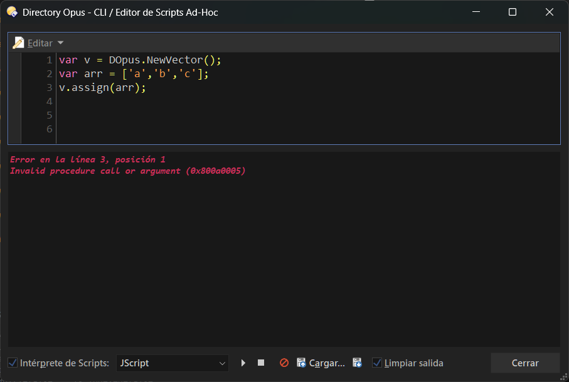Click on code line 3 v.assign(arr)
Viewport: 569px width, 382px height.
102,88
